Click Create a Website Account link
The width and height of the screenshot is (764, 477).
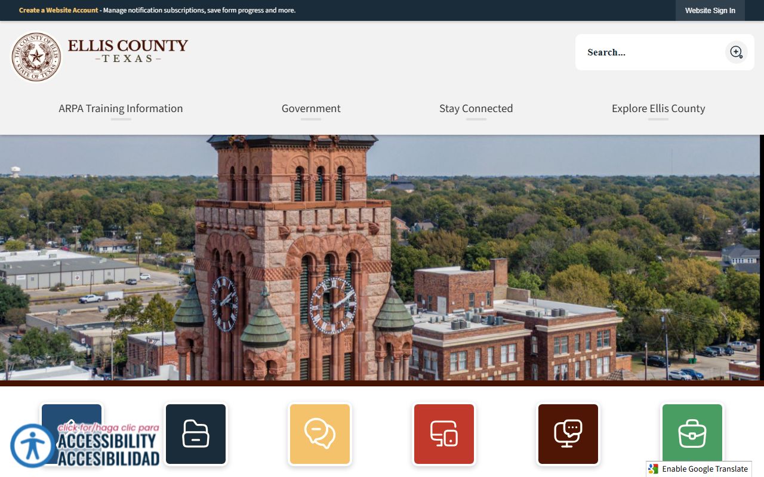click(58, 10)
